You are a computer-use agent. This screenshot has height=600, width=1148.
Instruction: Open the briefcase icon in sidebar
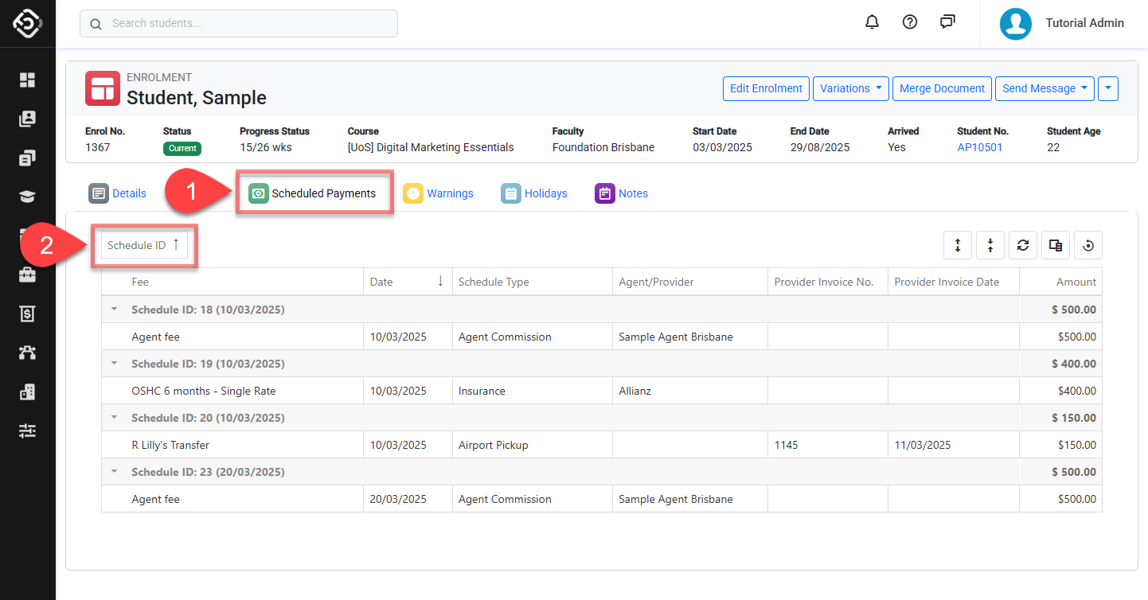click(x=28, y=275)
